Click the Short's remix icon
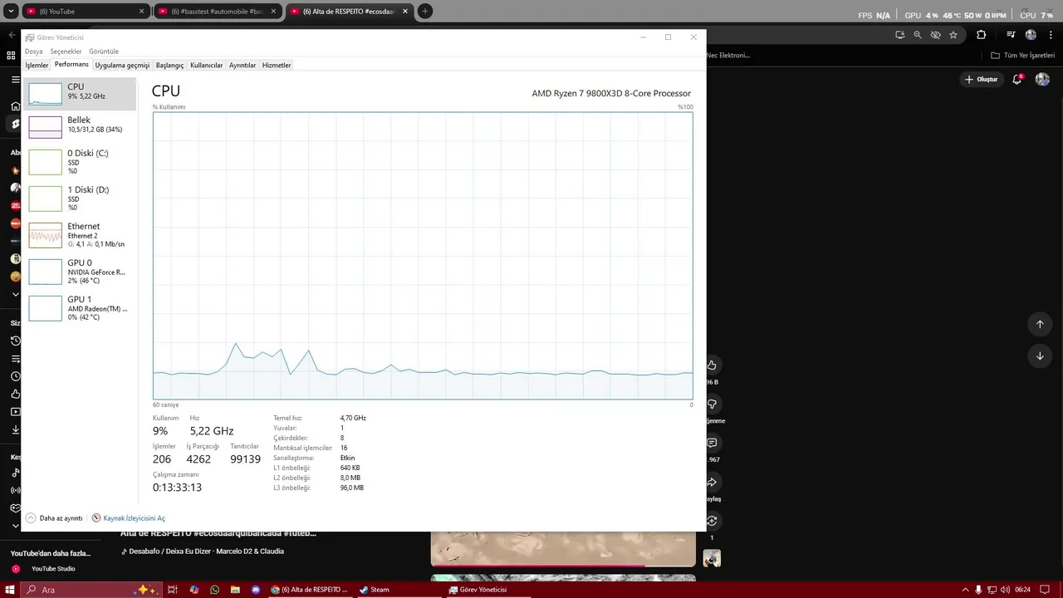Viewport: 1063px width, 598px height. click(x=712, y=522)
